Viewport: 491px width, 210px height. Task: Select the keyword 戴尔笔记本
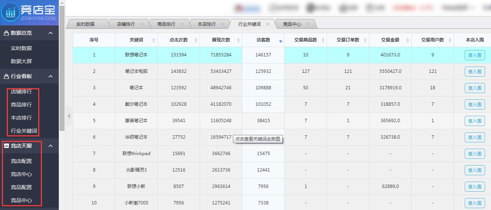(136, 104)
